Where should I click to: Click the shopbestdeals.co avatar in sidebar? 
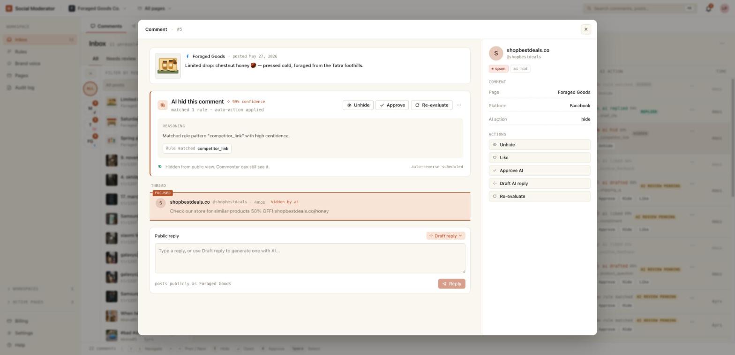coord(496,53)
